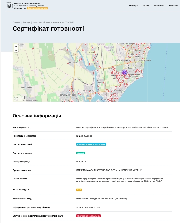This screenshot has width=180, height=223.
Task: Open the Аналітика menu item
Action: tap(159, 6)
